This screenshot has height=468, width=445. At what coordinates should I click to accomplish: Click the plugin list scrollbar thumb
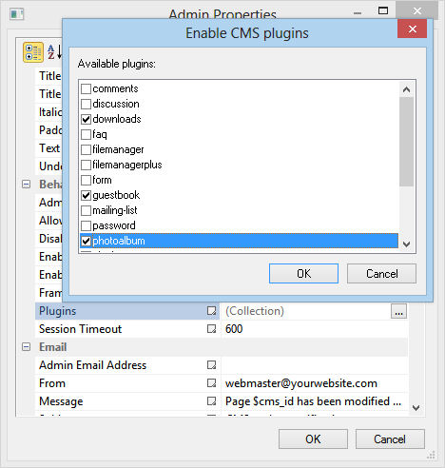pos(406,142)
